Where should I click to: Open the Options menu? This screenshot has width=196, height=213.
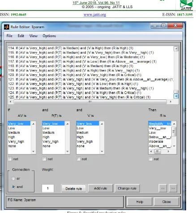tap(49, 36)
